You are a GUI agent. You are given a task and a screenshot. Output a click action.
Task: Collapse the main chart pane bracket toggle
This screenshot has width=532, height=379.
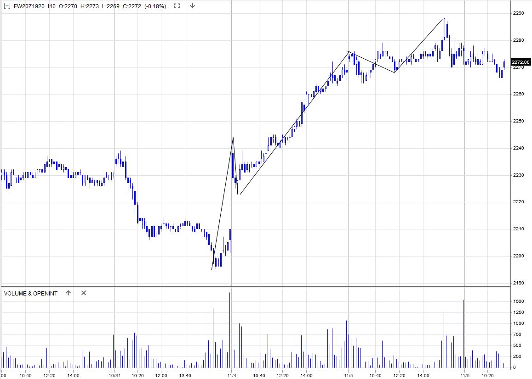click(7, 6)
